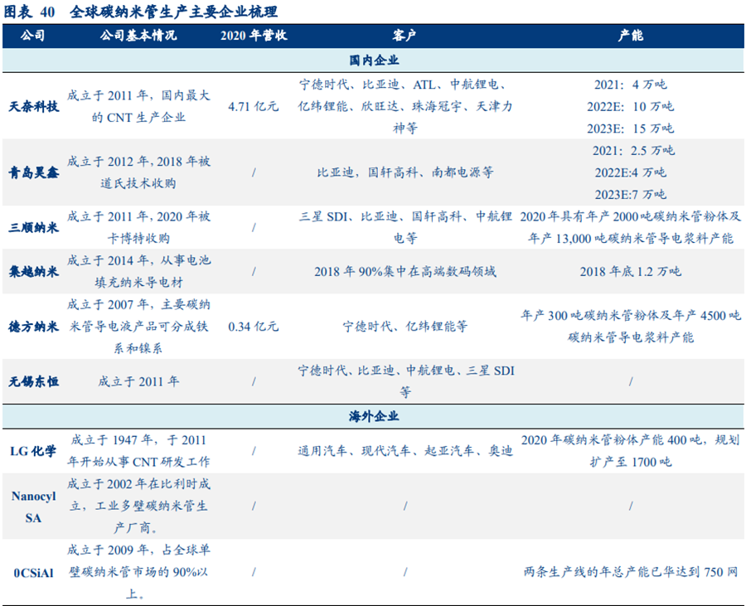The height and width of the screenshot is (606, 746).
Task: Select the 海外企业 section heading
Action: point(374,416)
